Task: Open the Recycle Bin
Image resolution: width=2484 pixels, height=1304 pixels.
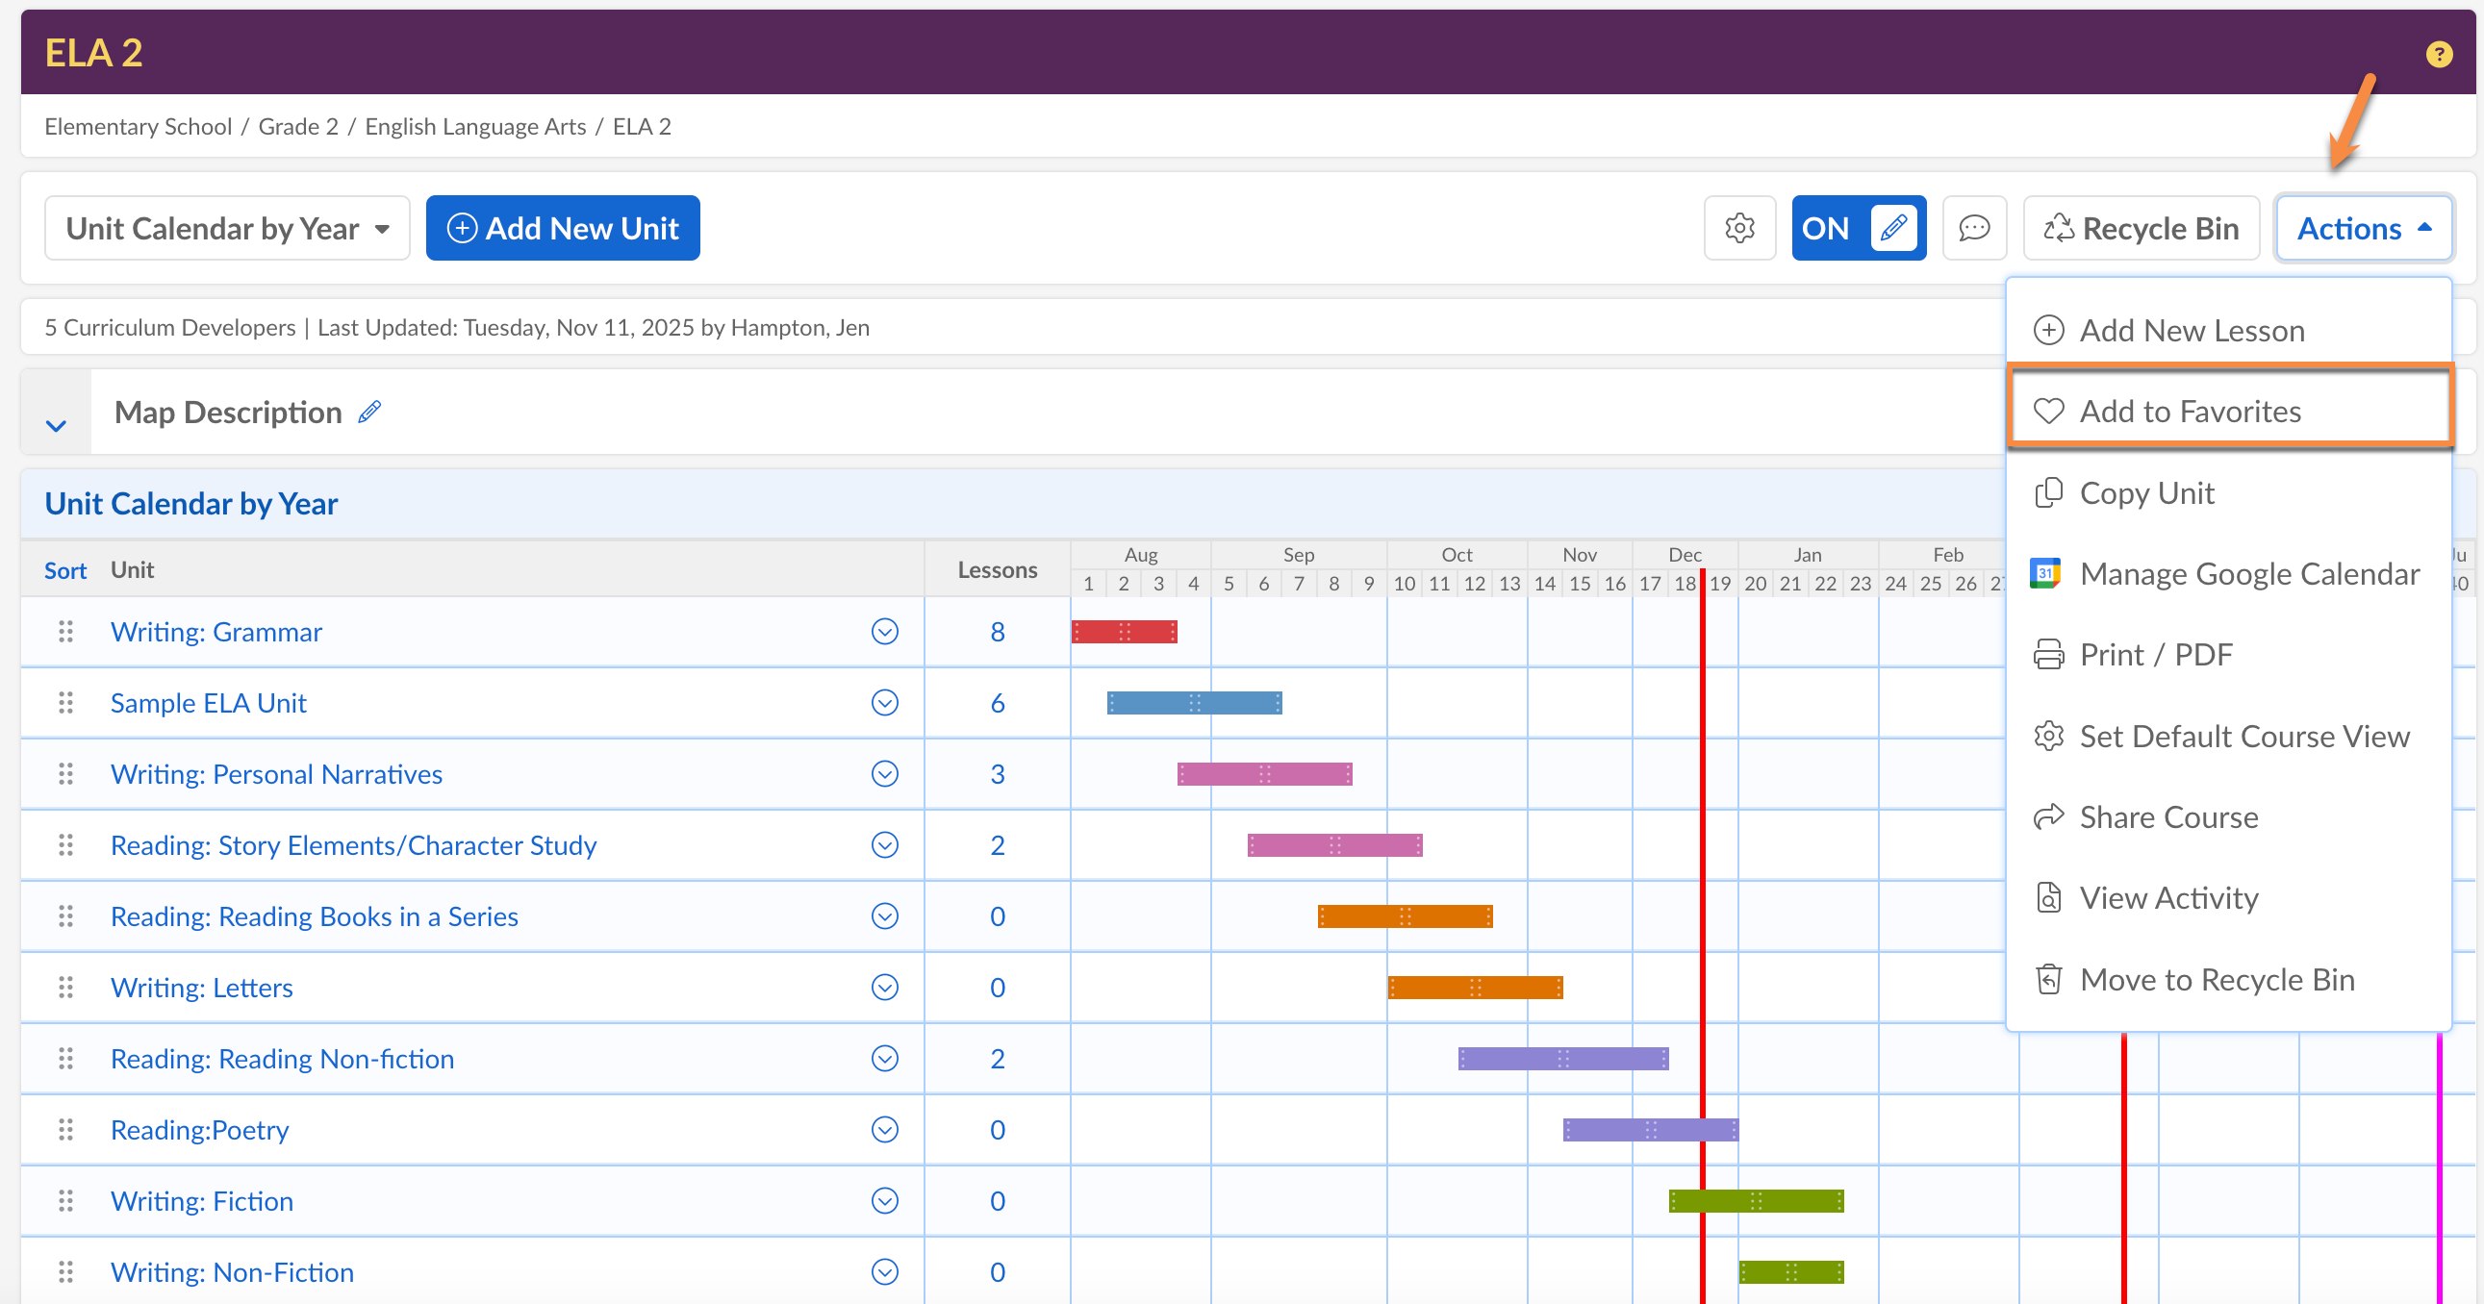Action: click(2141, 229)
